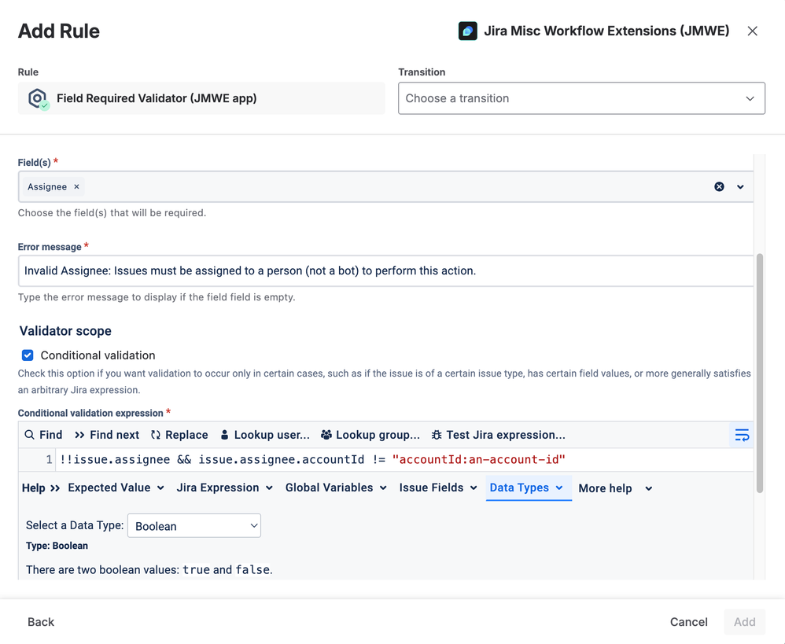Screen dimensions: 785x644
Task: Collapse the Data Types help tab
Action: click(x=527, y=488)
